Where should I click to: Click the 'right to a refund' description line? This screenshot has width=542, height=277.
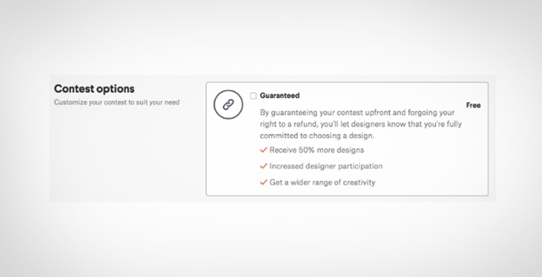tap(361, 124)
